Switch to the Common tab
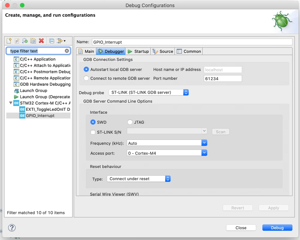300x240 pixels. 189,51
